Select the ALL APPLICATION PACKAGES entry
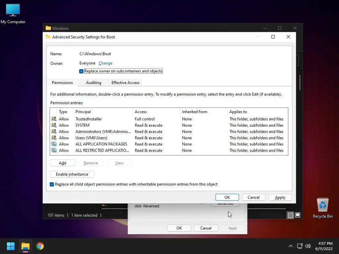339x254 pixels. pyautogui.click(x=169, y=144)
